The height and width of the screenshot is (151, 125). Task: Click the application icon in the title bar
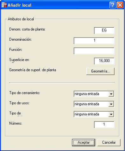4,5
